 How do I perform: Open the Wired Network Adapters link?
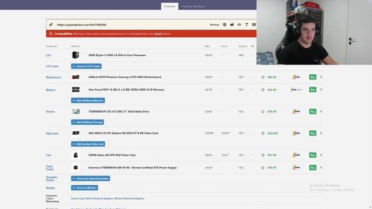[99, 199]
